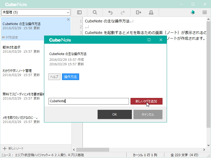
Task: Open the hamburger menu icon
Action: [204, 12]
